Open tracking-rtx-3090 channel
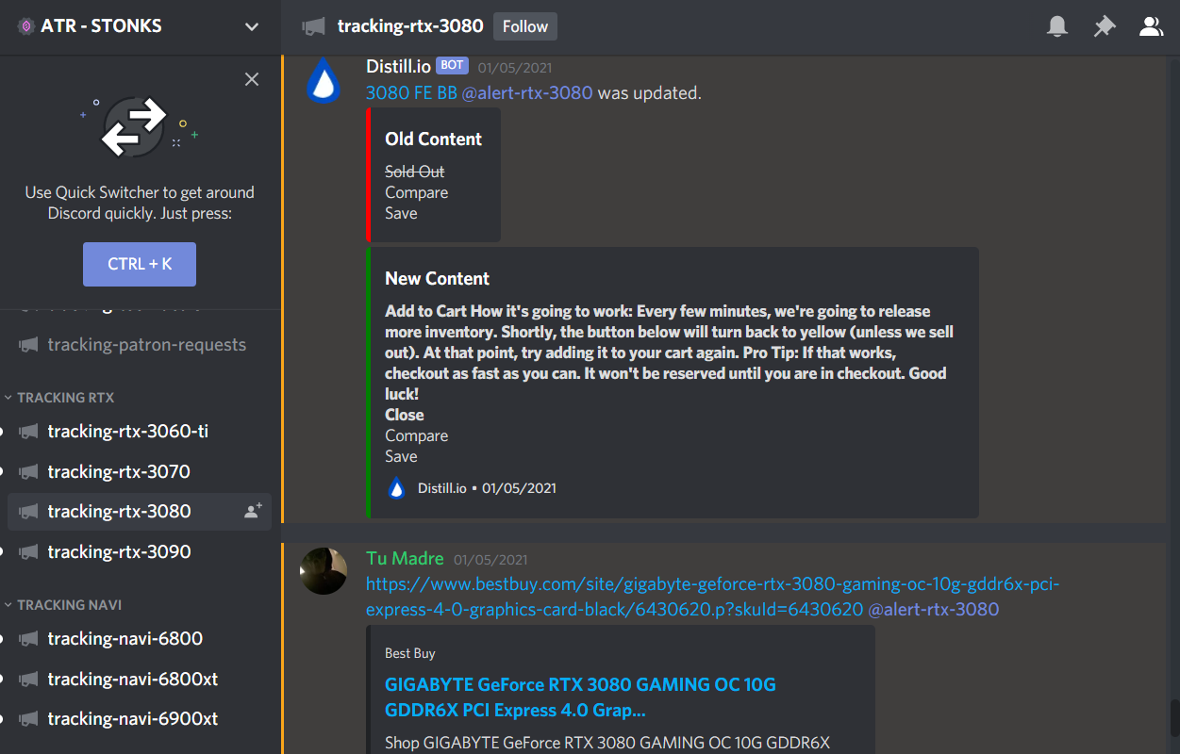 pos(140,551)
